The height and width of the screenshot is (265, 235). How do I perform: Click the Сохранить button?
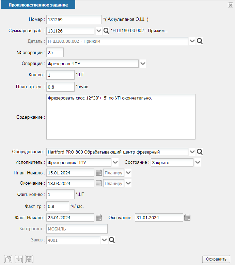(x=216, y=259)
